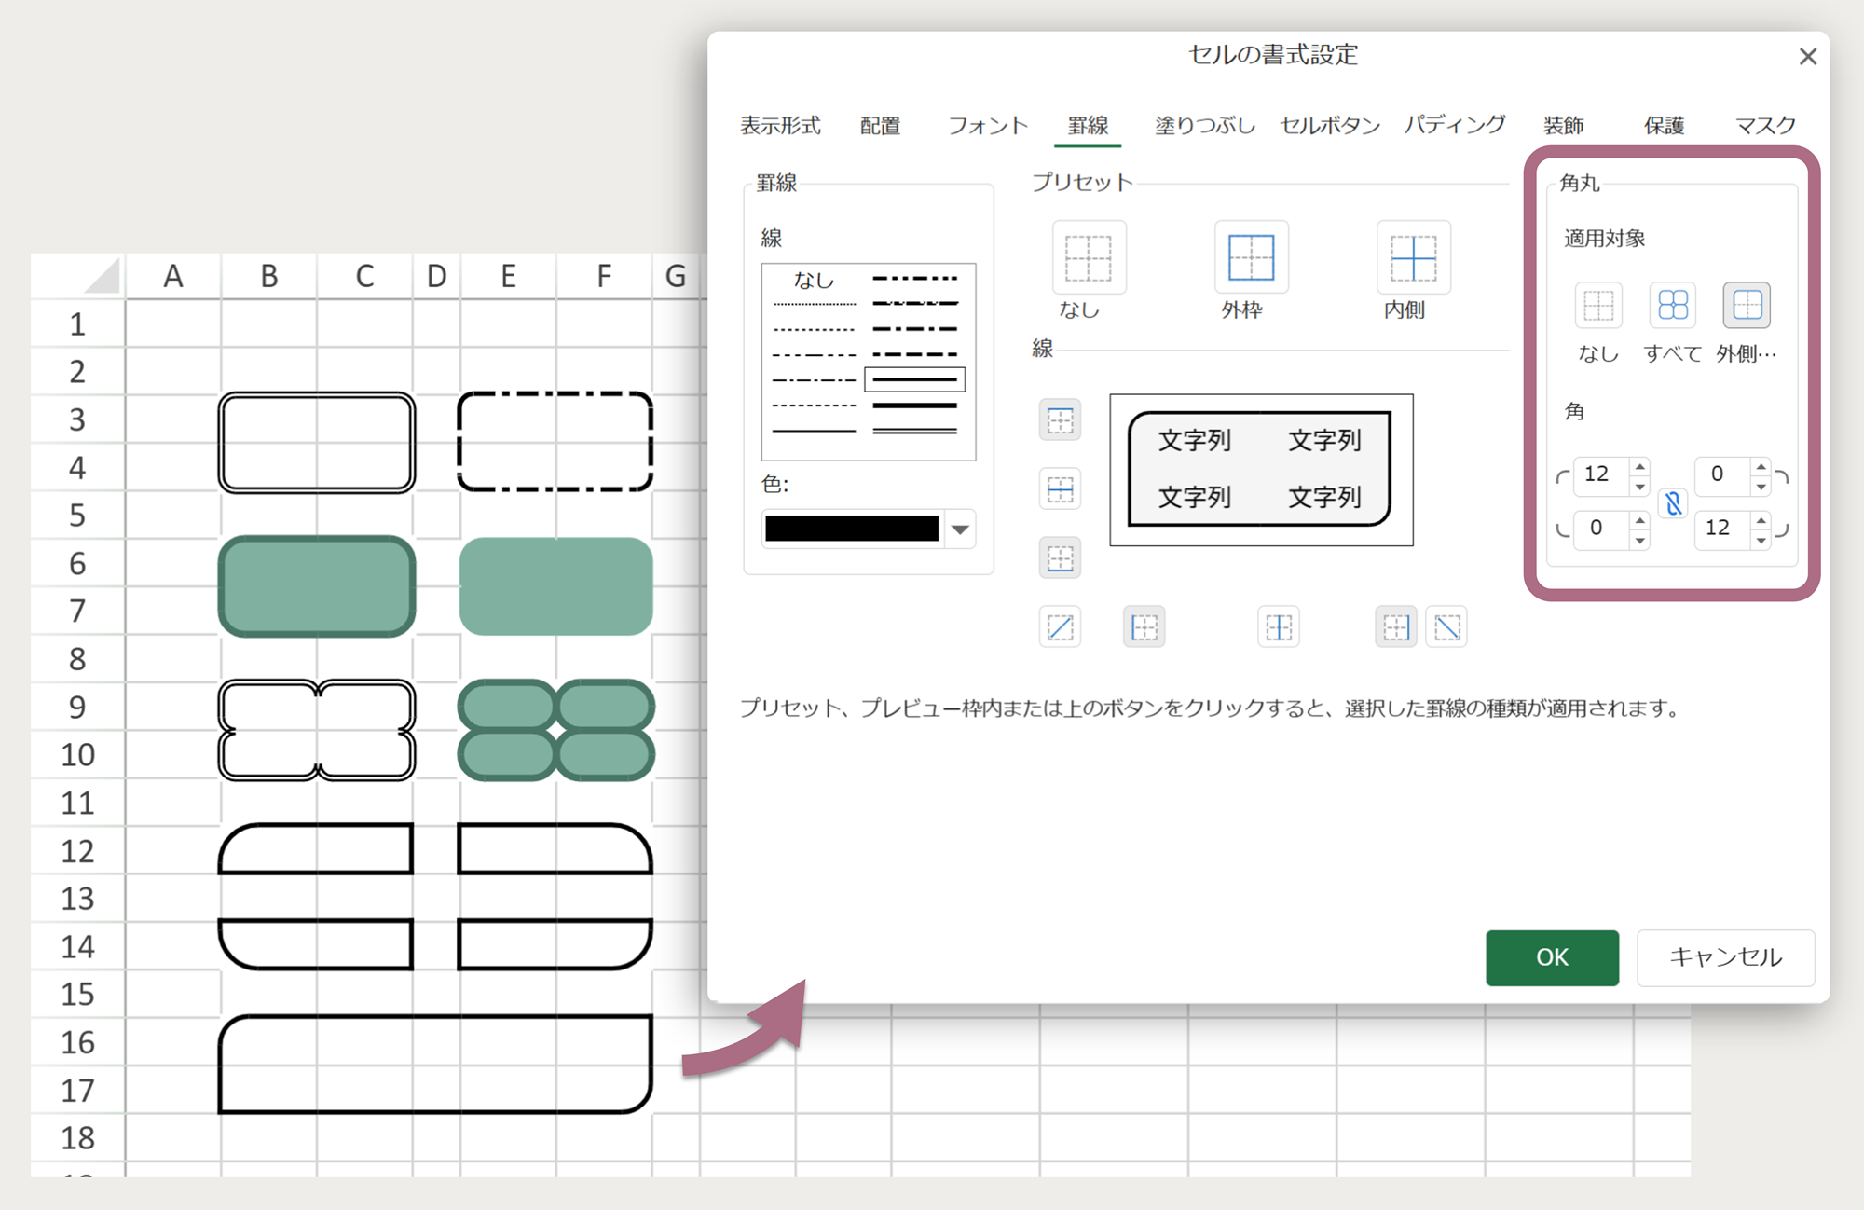Click the black border color swatch

pyautogui.click(x=852, y=529)
